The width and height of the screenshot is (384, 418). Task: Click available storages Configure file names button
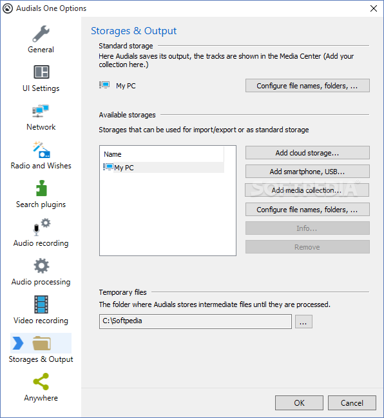(307, 210)
